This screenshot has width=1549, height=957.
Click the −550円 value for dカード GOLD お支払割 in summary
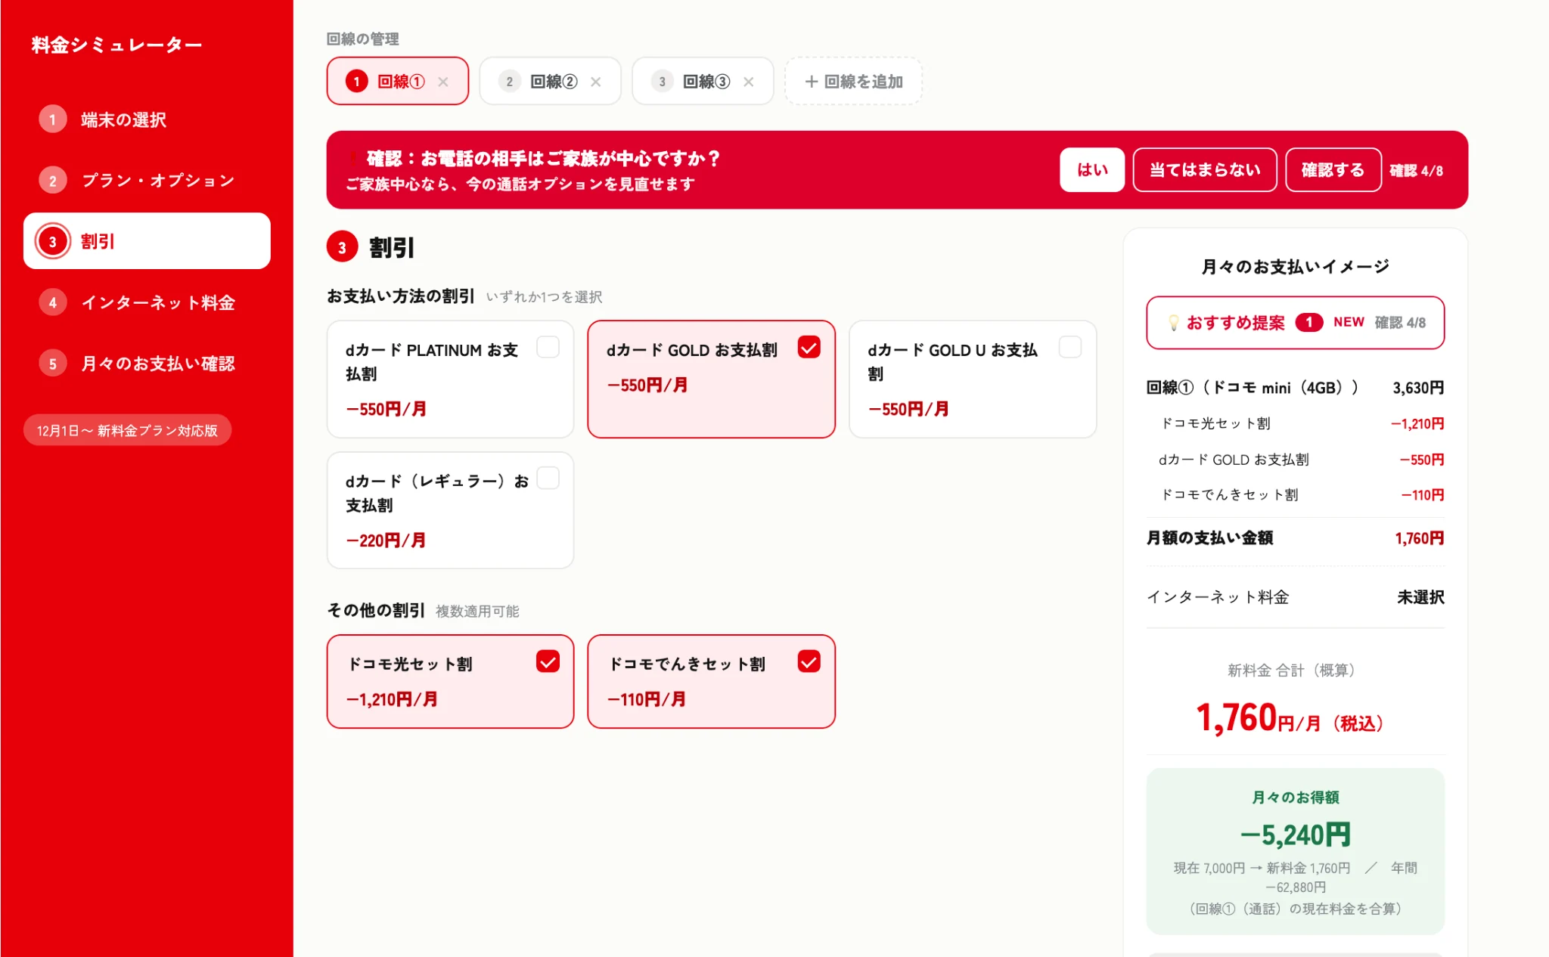1421,460
